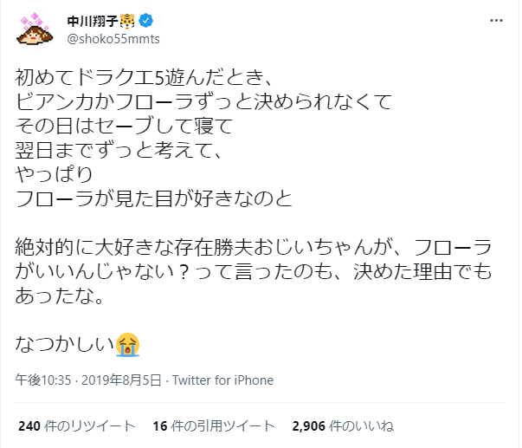View the 240 件のリツイート list

click(76, 426)
